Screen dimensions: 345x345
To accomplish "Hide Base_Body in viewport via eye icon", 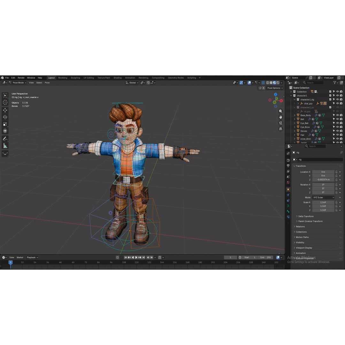I will pos(338,115).
